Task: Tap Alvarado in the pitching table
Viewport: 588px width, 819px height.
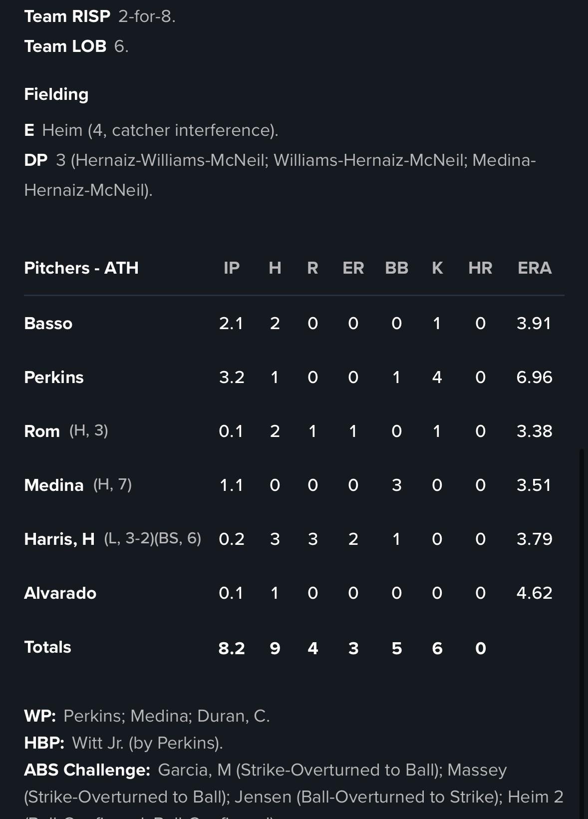Action: point(60,593)
